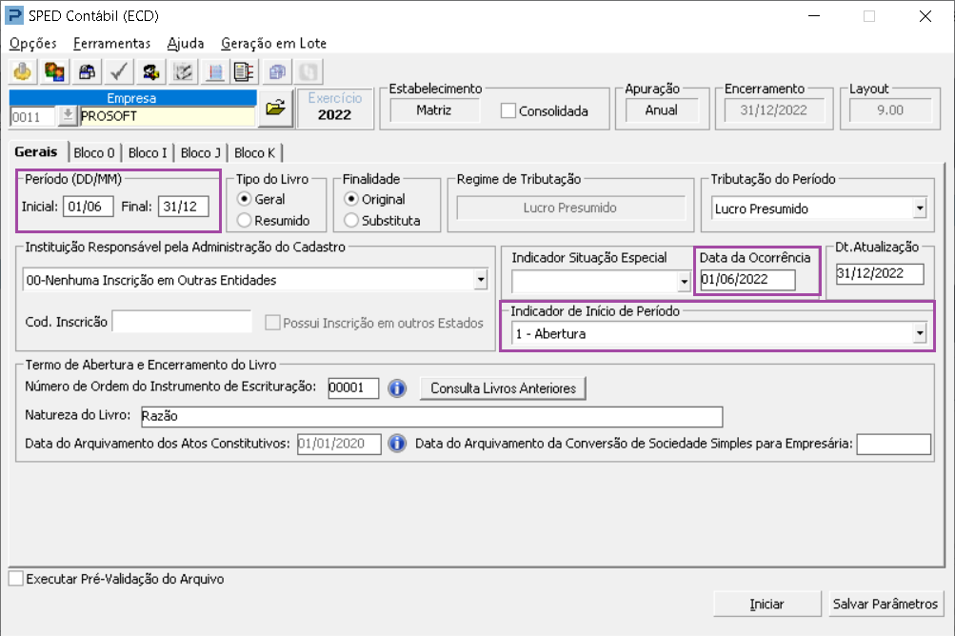Enable the Consolidada checkbox
Viewport: 955px width, 636px height.
[x=507, y=109]
